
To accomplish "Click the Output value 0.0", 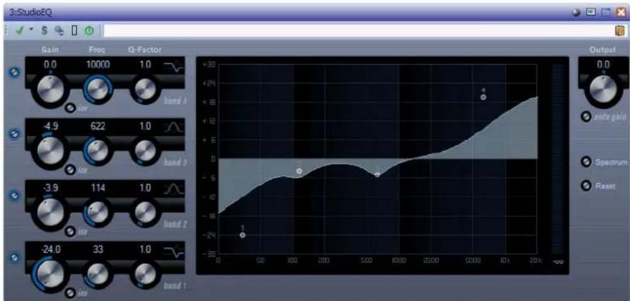I will point(604,65).
